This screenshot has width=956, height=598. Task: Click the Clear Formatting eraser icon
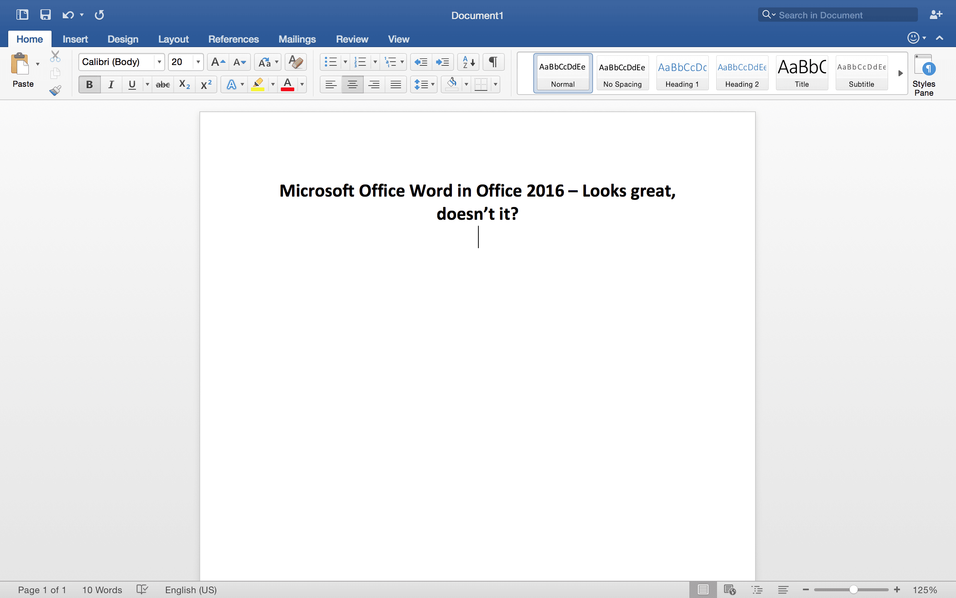pos(295,62)
